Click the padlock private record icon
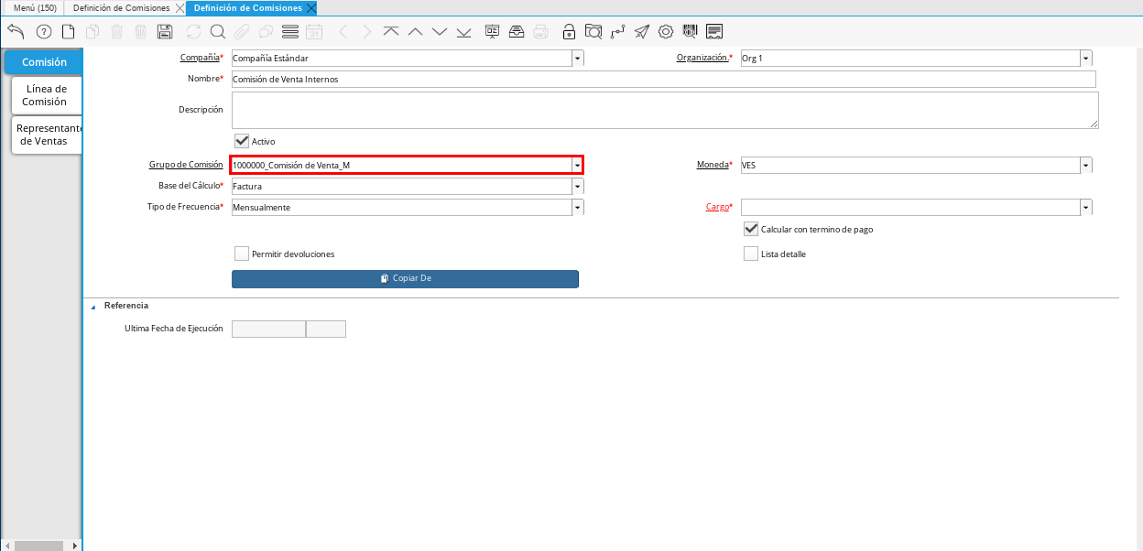This screenshot has height=551, width=1143. point(569,32)
